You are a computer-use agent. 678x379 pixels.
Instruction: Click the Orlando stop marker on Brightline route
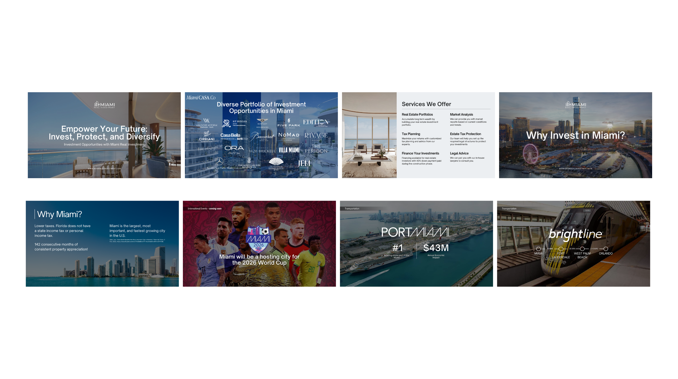606,249
